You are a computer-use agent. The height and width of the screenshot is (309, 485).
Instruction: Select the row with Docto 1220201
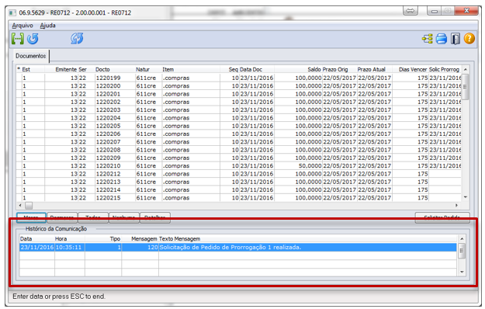[238, 94]
